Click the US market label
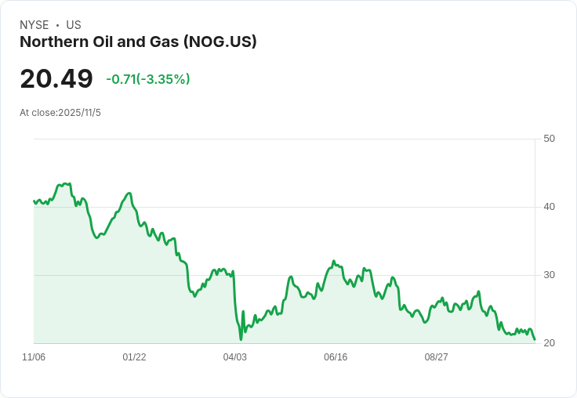Screen dimensions: 577x398 click(74, 25)
